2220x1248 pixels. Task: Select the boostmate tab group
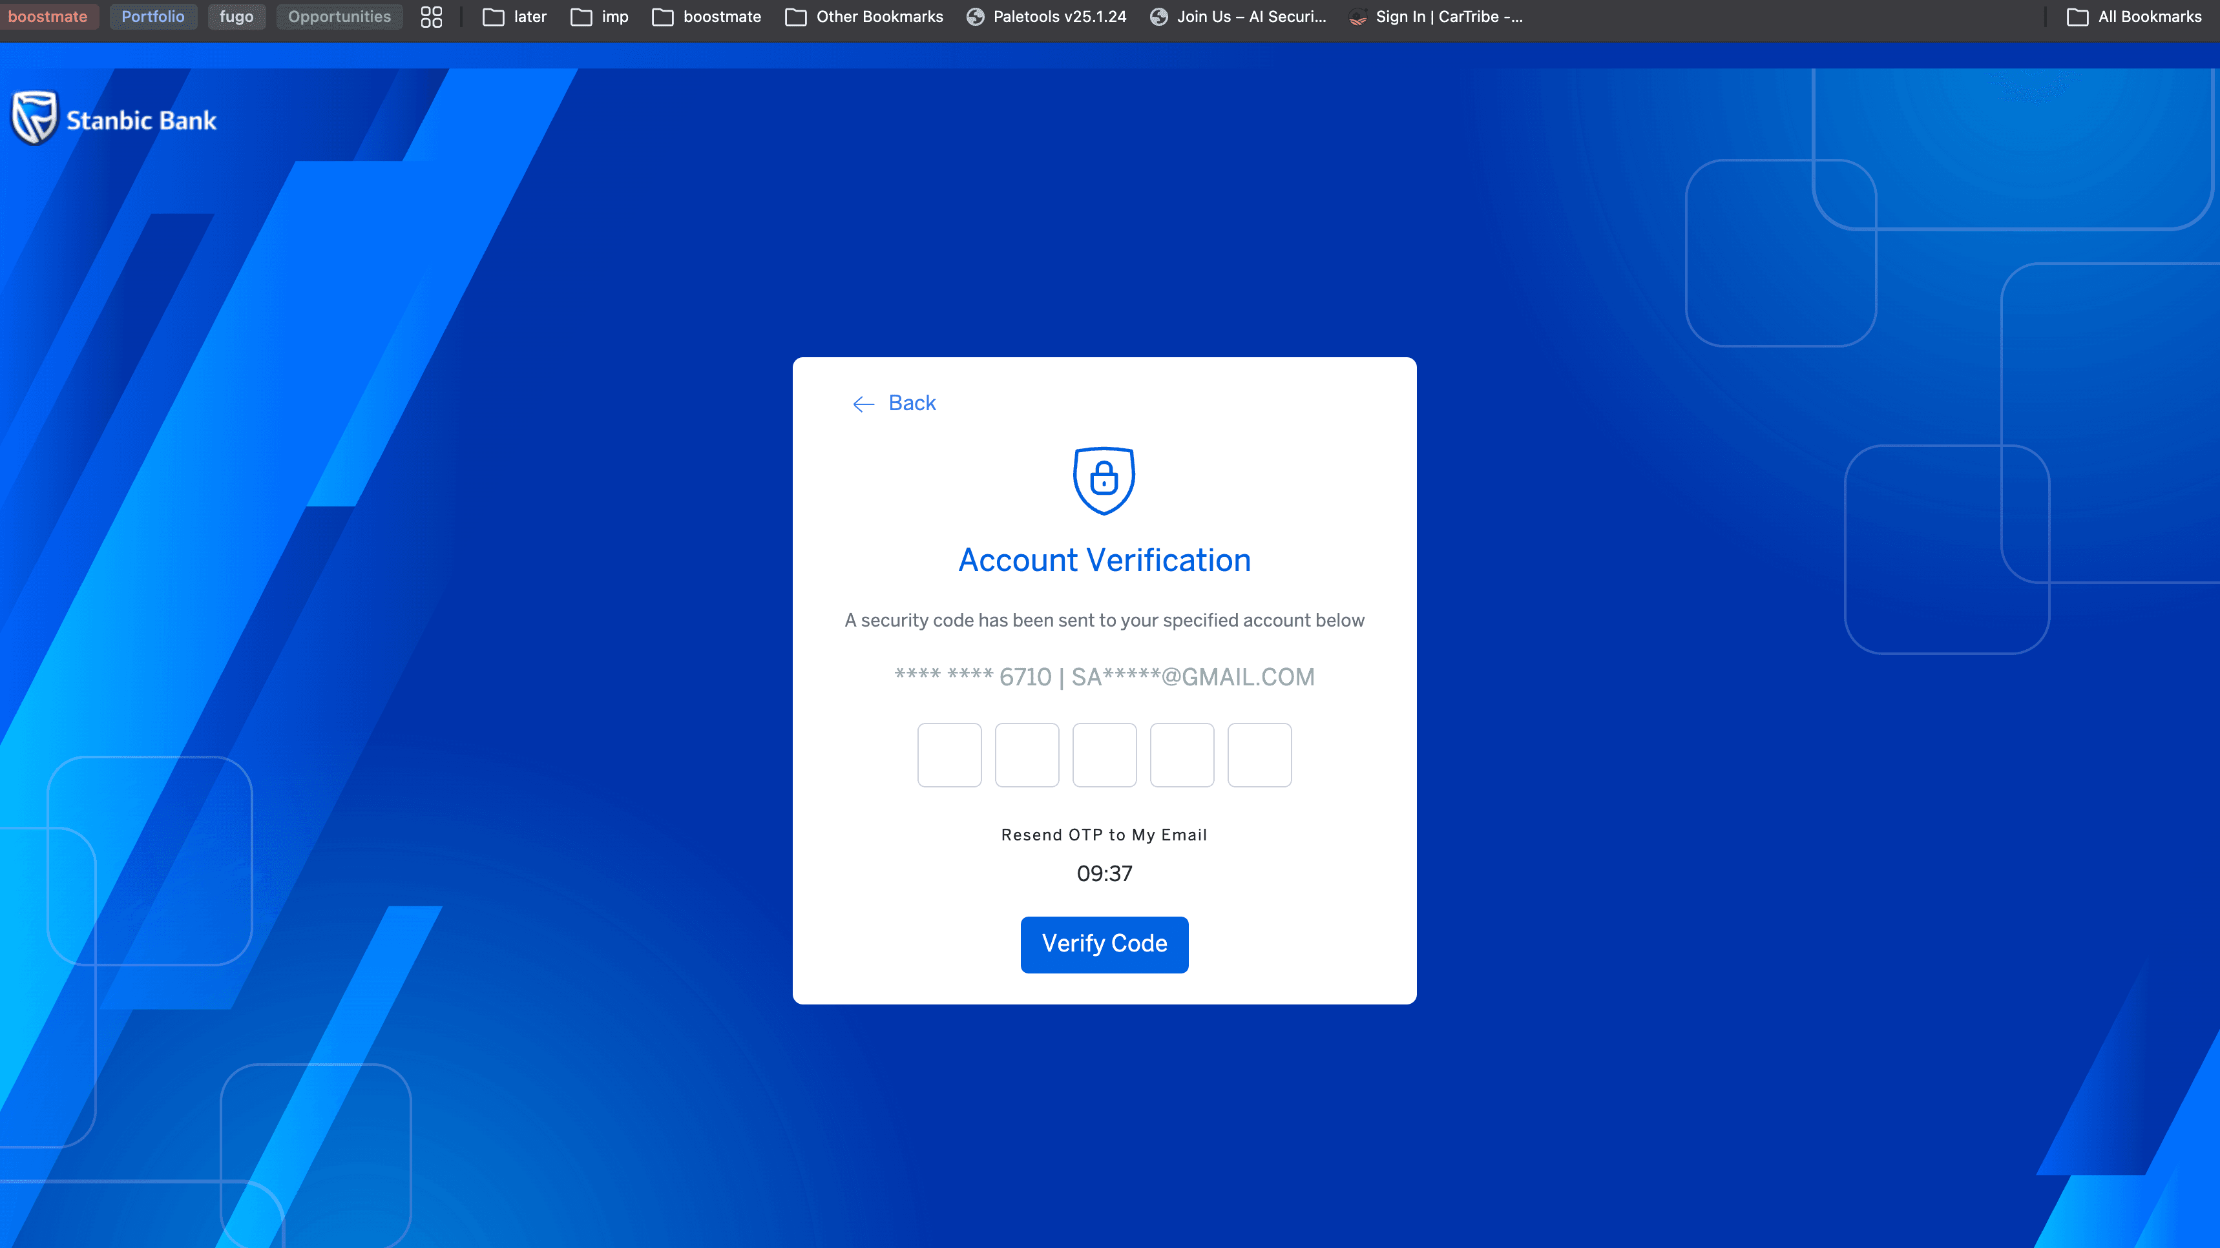49,16
